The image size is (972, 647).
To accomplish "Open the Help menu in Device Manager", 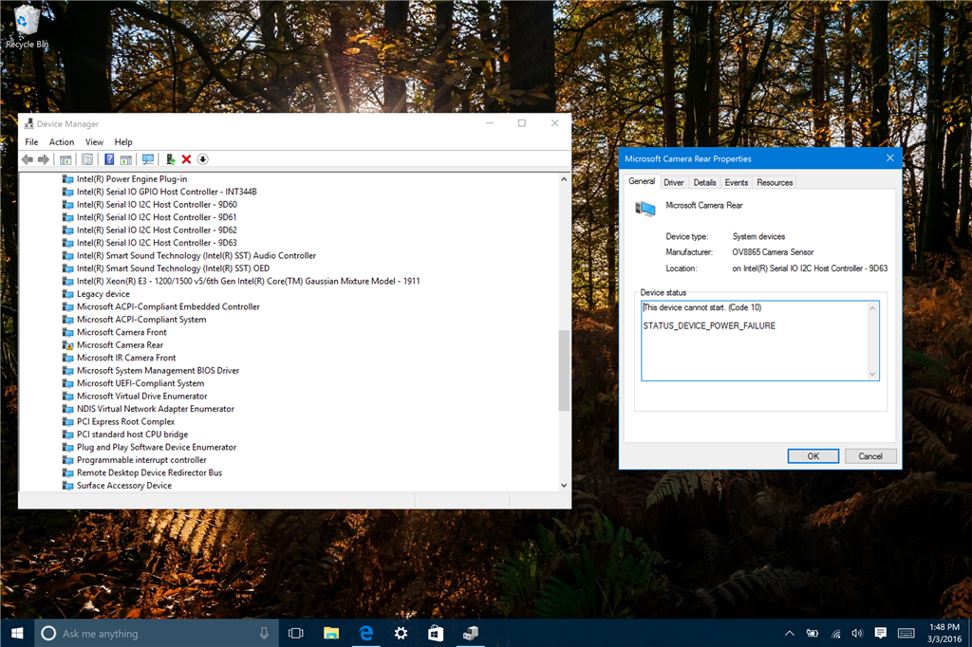I will 123,142.
